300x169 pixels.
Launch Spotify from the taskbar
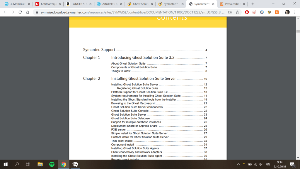tap(52, 164)
